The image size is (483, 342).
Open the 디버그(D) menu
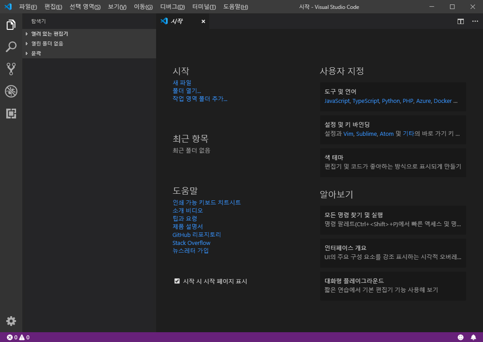point(173,7)
